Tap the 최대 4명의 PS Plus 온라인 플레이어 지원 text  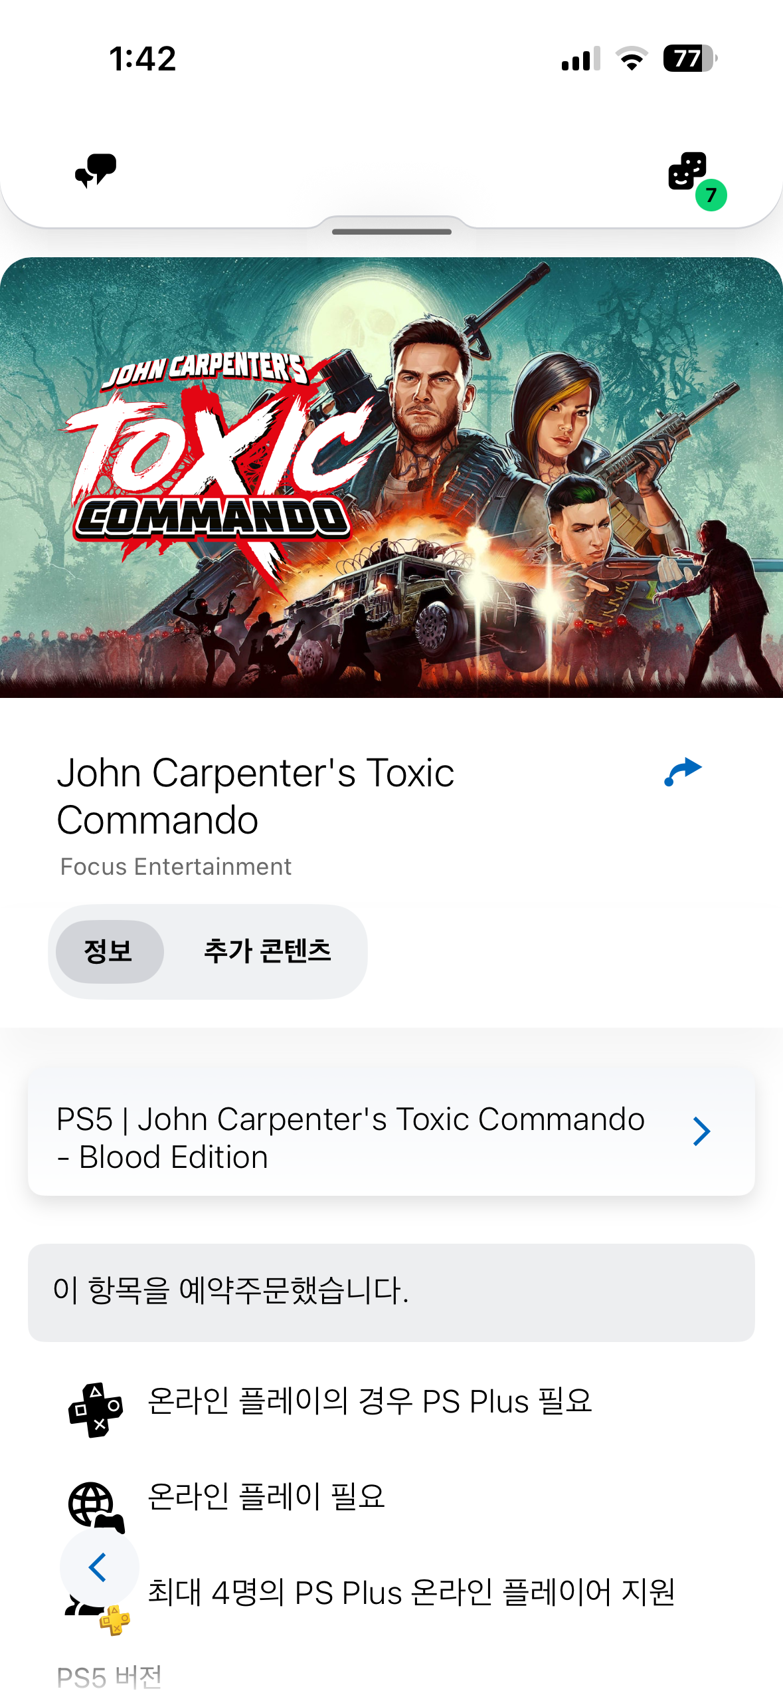411,1592
